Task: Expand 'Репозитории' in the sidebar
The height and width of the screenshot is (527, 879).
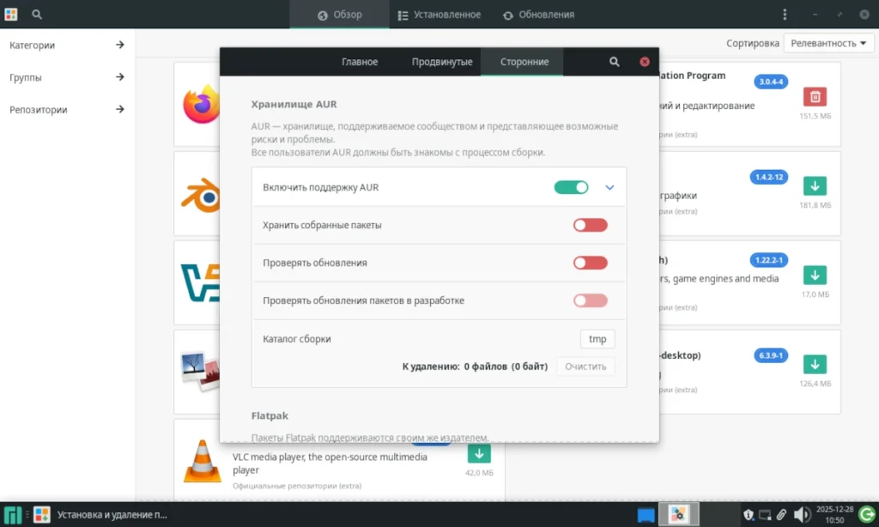Action: click(x=67, y=109)
